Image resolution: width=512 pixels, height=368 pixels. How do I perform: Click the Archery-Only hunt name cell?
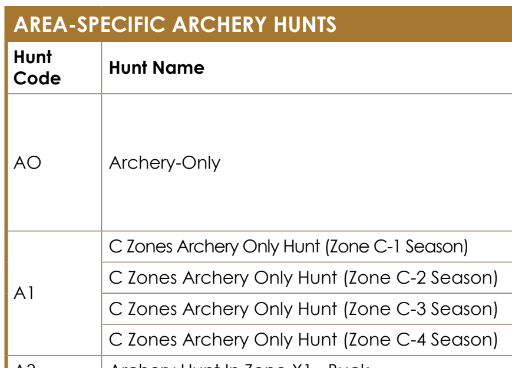click(307, 162)
